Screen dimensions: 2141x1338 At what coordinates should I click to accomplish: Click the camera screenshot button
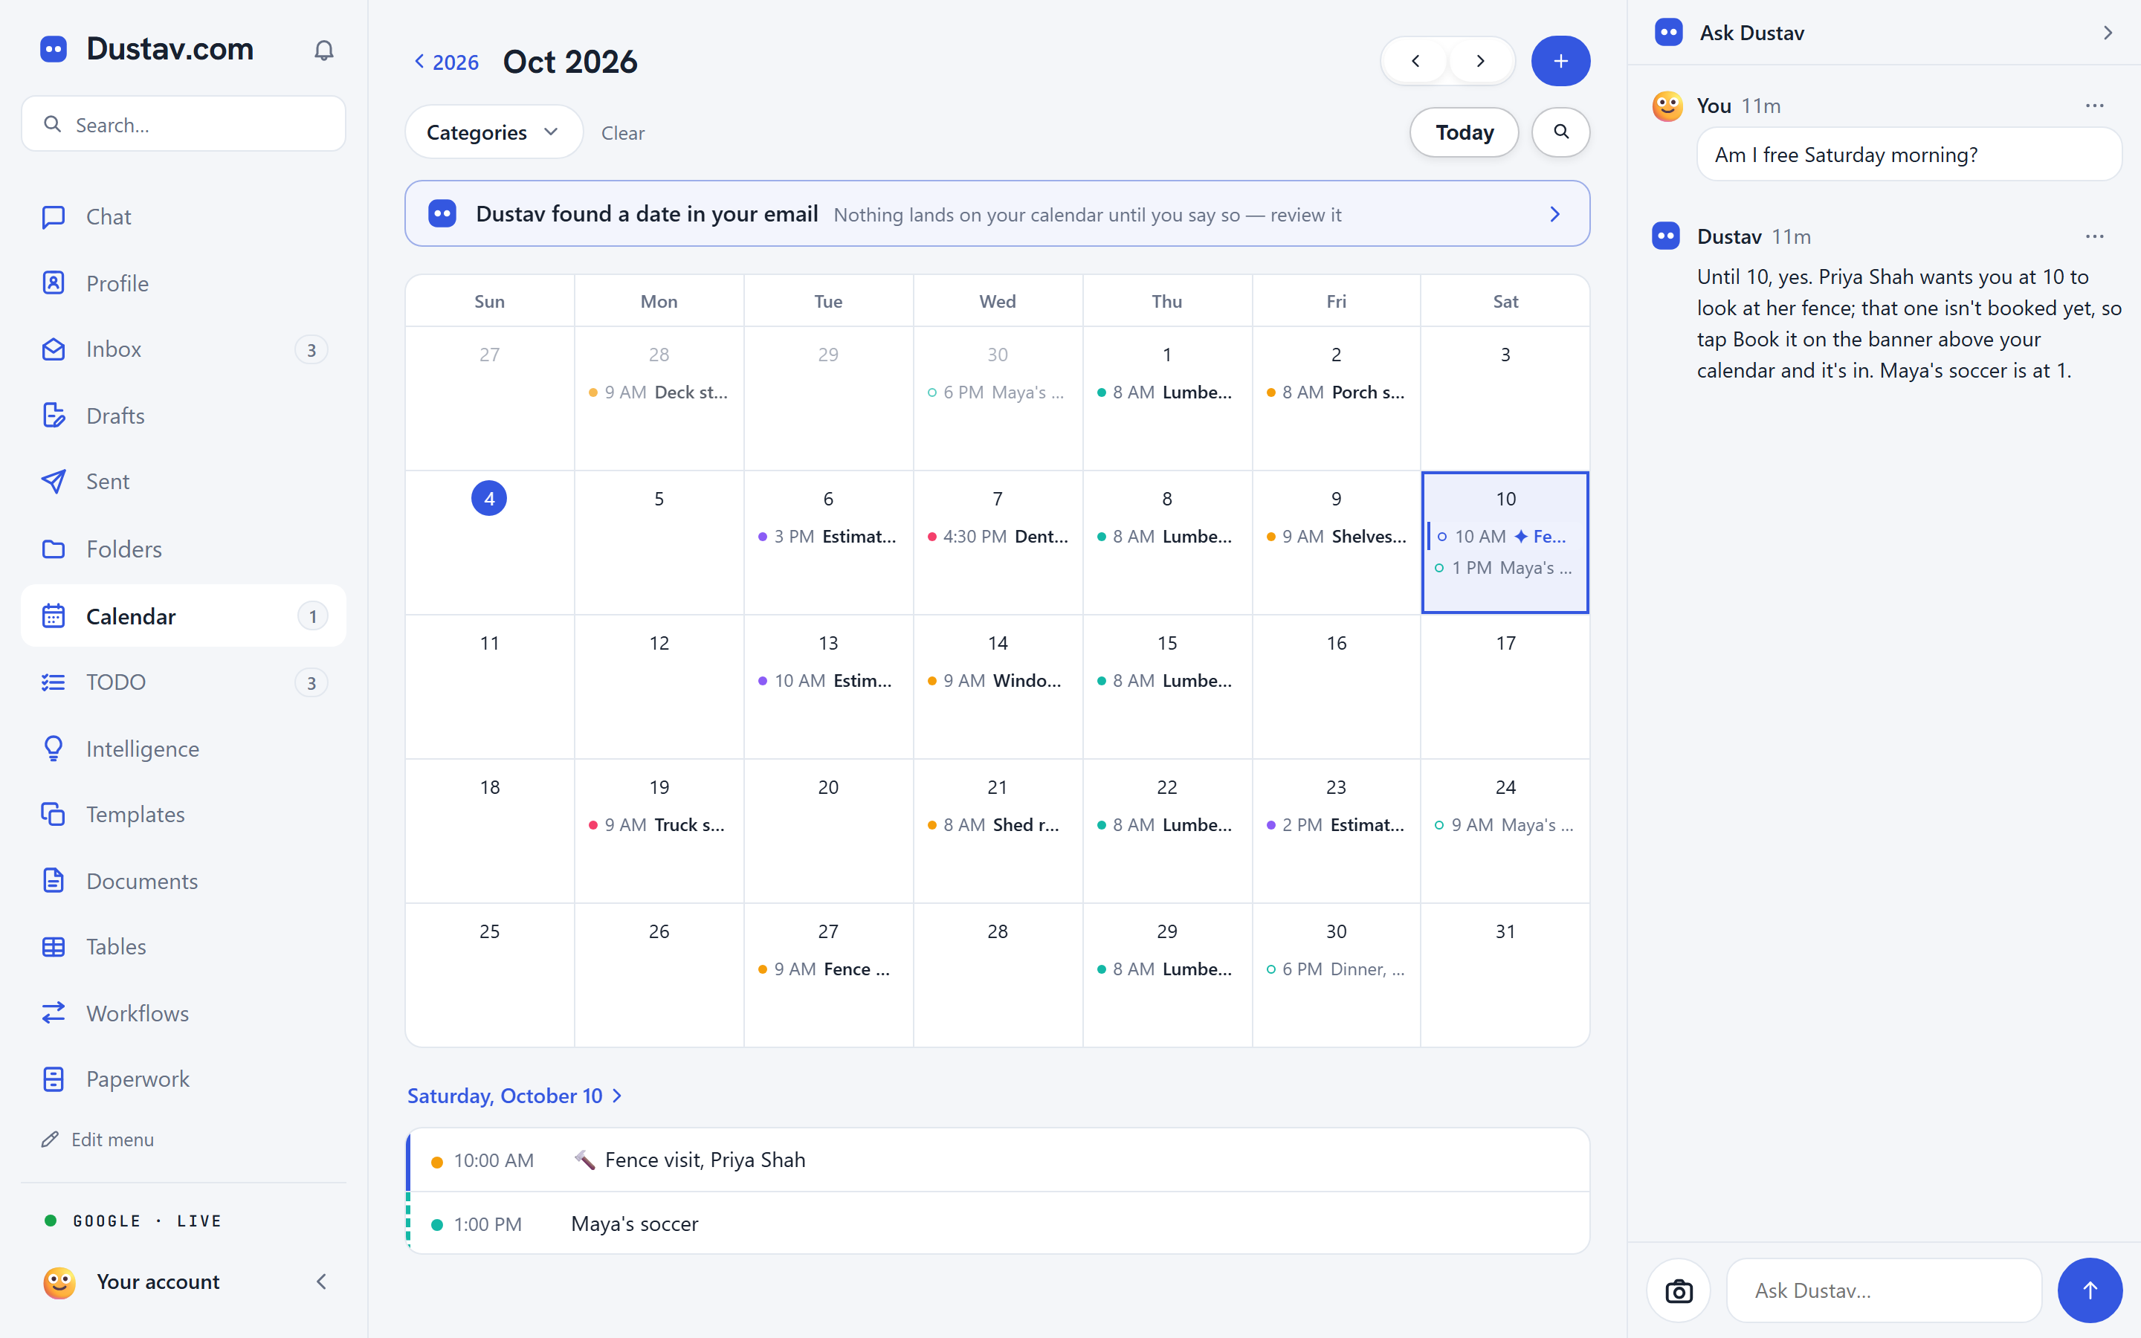pyautogui.click(x=1679, y=1291)
